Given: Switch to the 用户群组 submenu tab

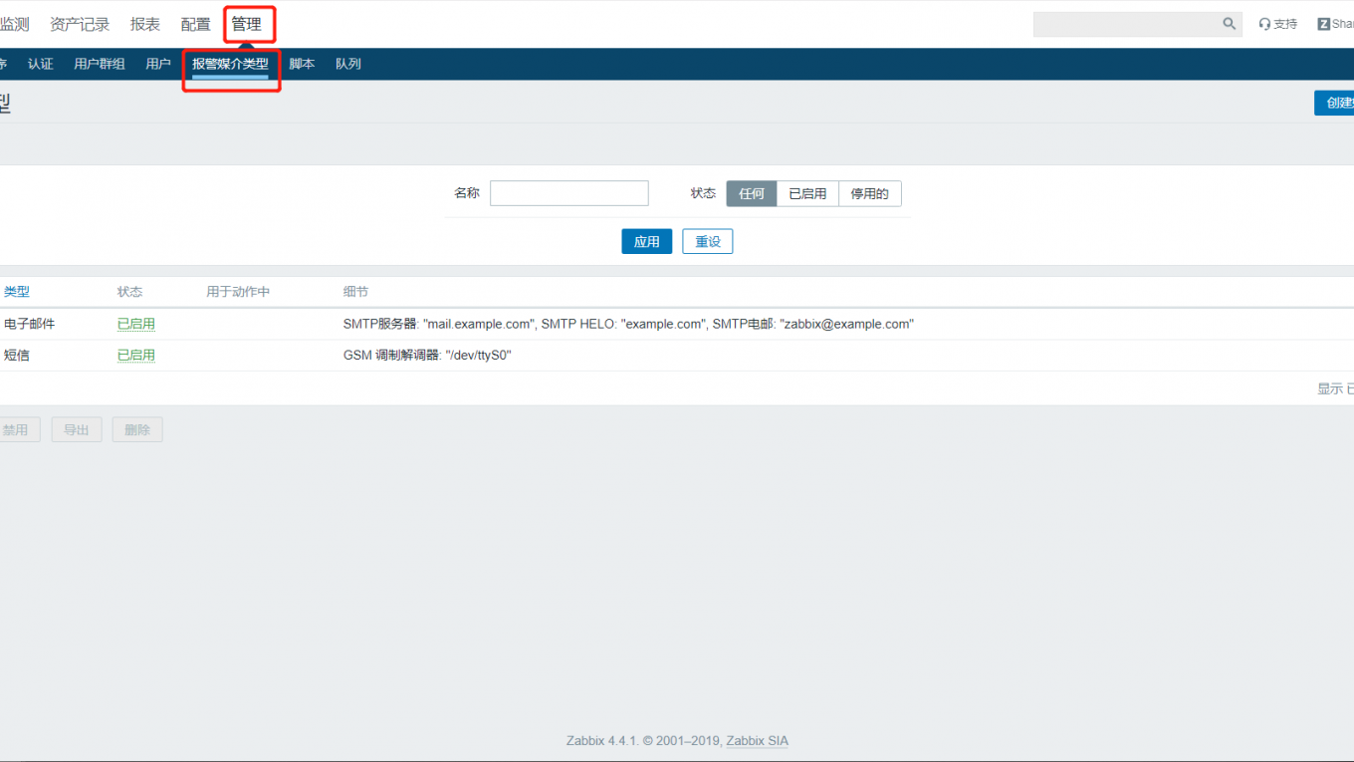Looking at the screenshot, I should pos(100,64).
